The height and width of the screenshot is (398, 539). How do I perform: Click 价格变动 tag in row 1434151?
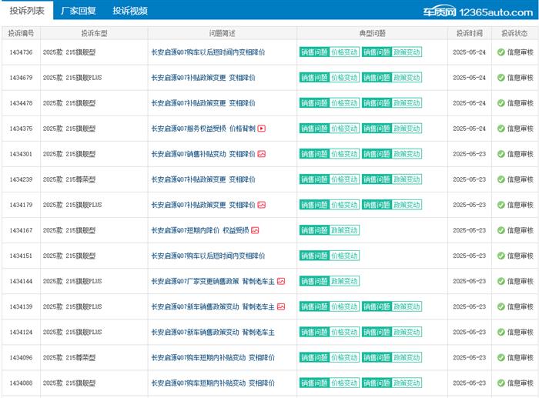click(344, 256)
